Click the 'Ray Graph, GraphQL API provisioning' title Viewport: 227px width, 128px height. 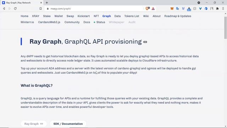[x=85, y=42]
